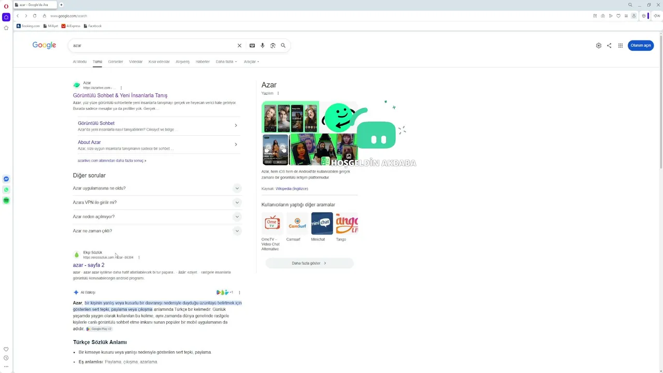663x373 pixels.
Task: Select the Tümü search tab
Action: tap(97, 62)
